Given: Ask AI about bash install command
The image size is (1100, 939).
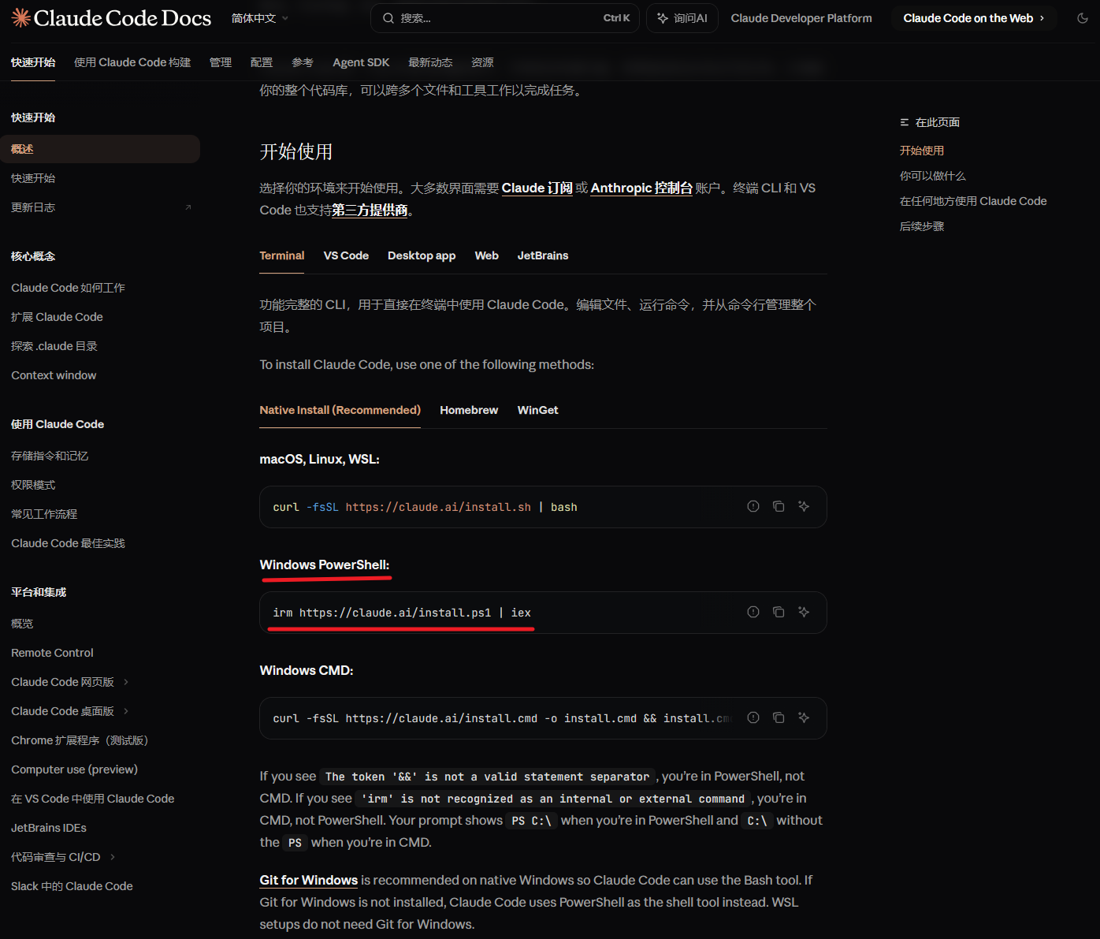Looking at the screenshot, I should [804, 506].
